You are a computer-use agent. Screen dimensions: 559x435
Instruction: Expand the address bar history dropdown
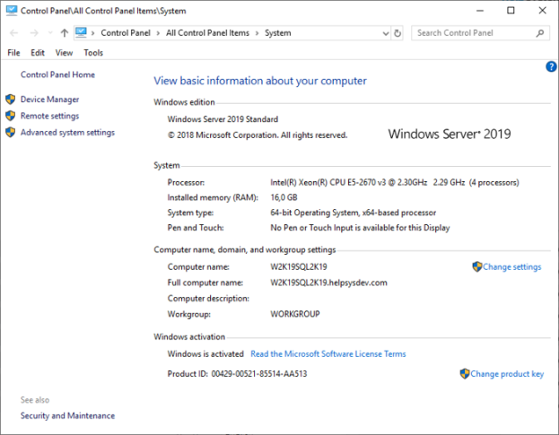pos(384,33)
